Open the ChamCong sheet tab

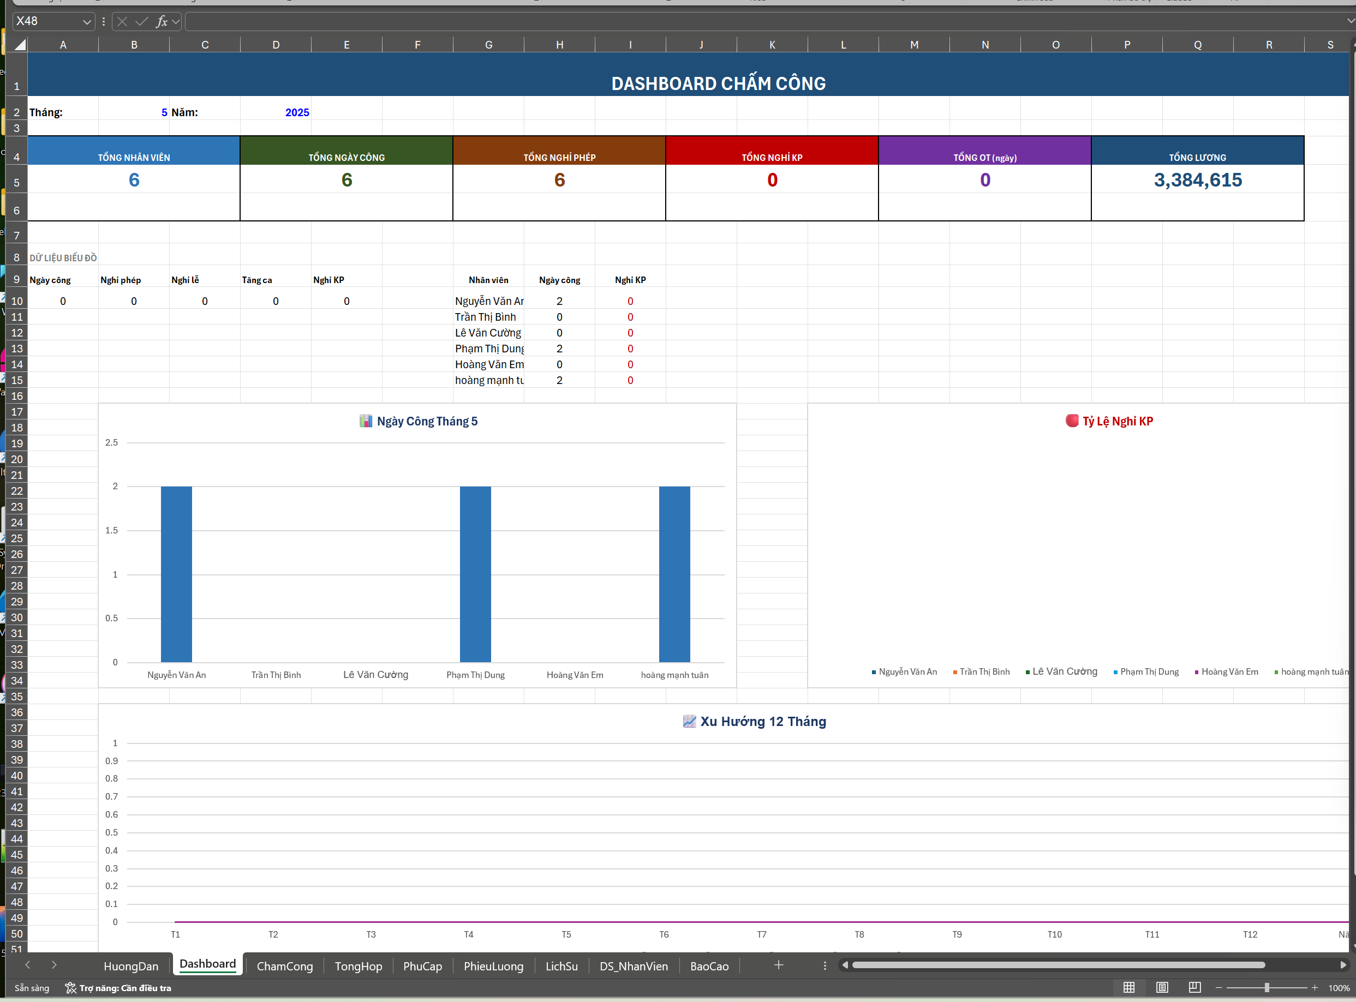[284, 966]
